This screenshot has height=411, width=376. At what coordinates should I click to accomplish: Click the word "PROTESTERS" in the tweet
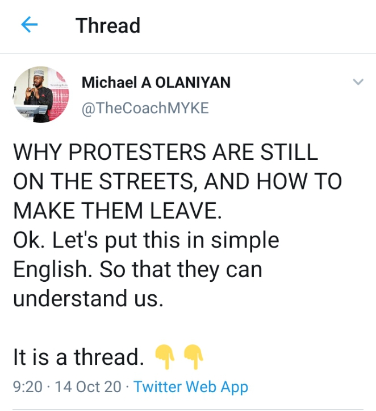coord(141,153)
